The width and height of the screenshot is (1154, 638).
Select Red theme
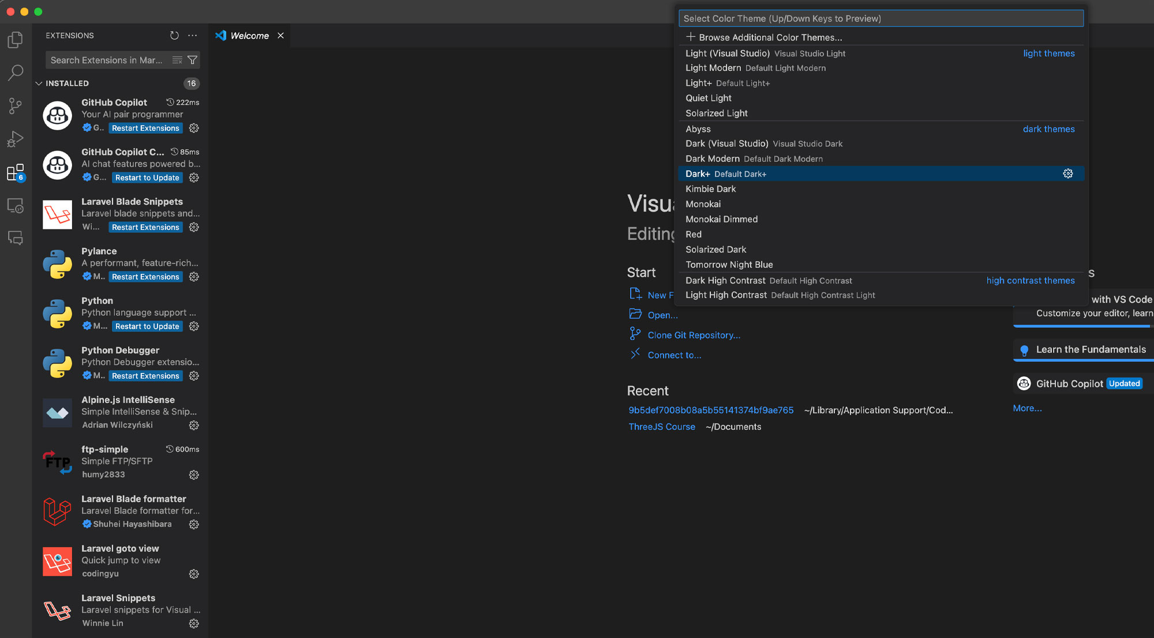(x=881, y=235)
